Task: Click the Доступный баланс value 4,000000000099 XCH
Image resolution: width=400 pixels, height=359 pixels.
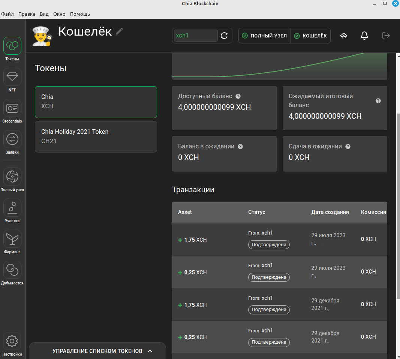Action: pos(214,107)
